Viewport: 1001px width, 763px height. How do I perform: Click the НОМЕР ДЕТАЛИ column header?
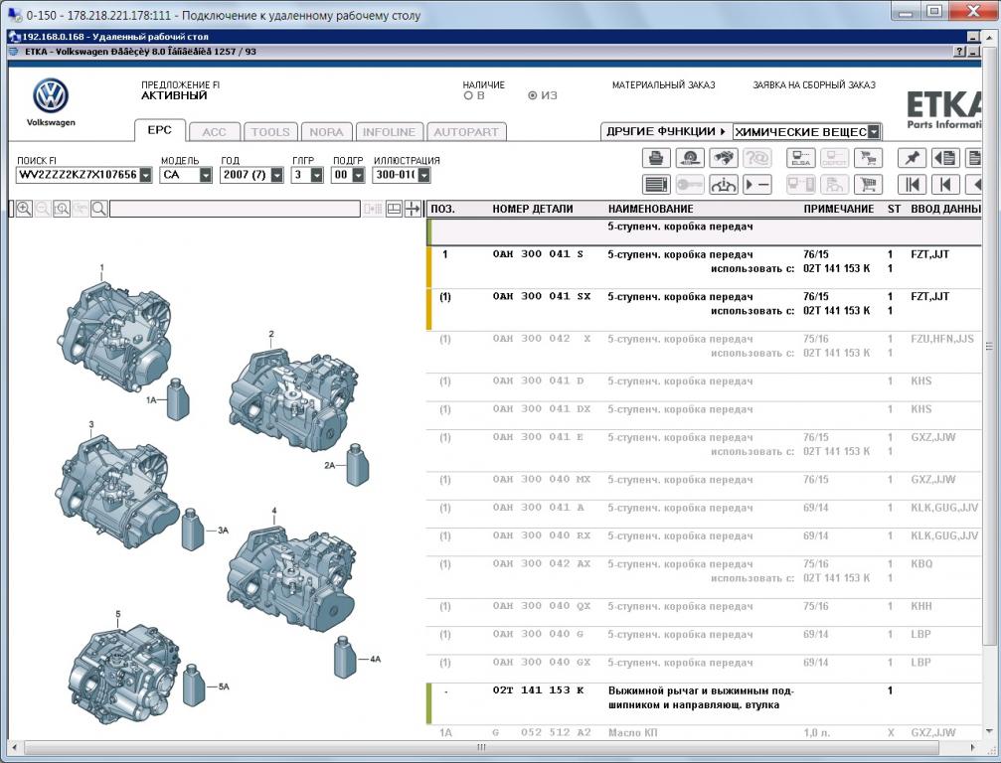point(533,209)
